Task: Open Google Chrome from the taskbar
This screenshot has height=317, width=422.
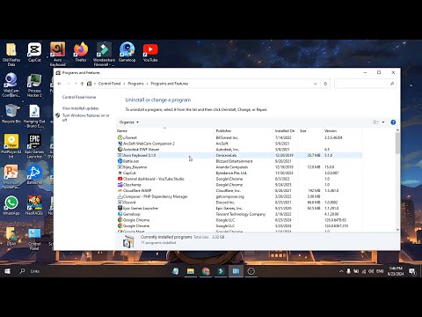Action: point(206,271)
